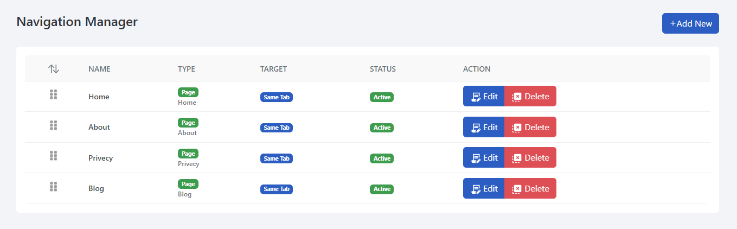Delete the About navigation item
Viewport: 737px width, 229px height.
[x=530, y=128]
